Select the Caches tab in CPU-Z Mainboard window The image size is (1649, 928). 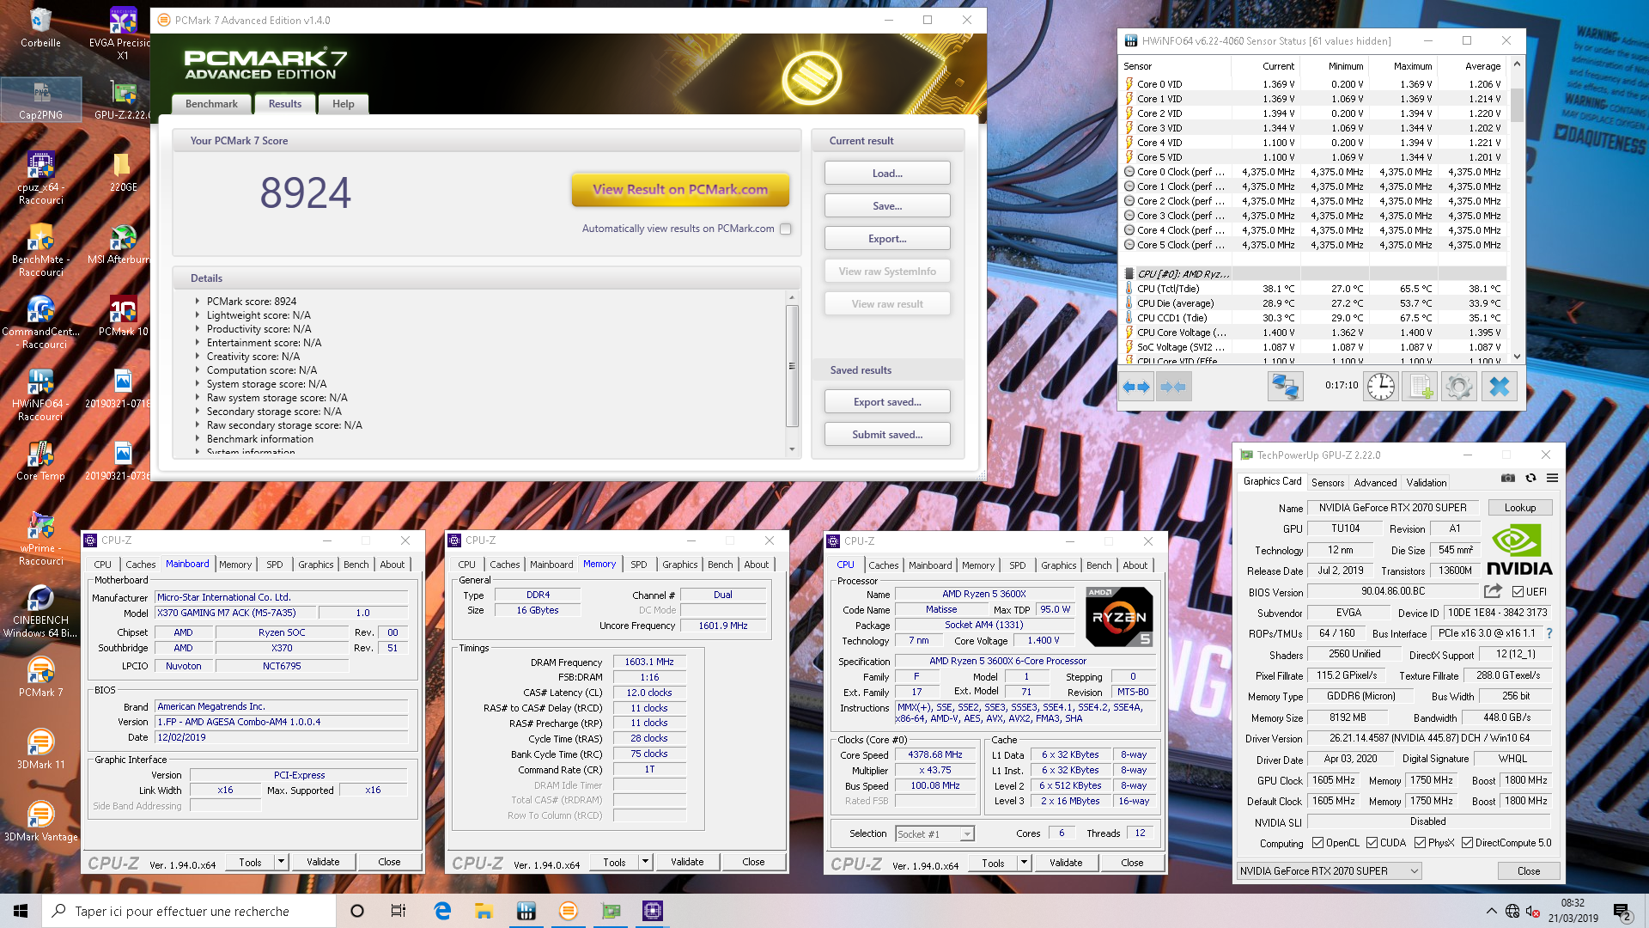point(141,565)
